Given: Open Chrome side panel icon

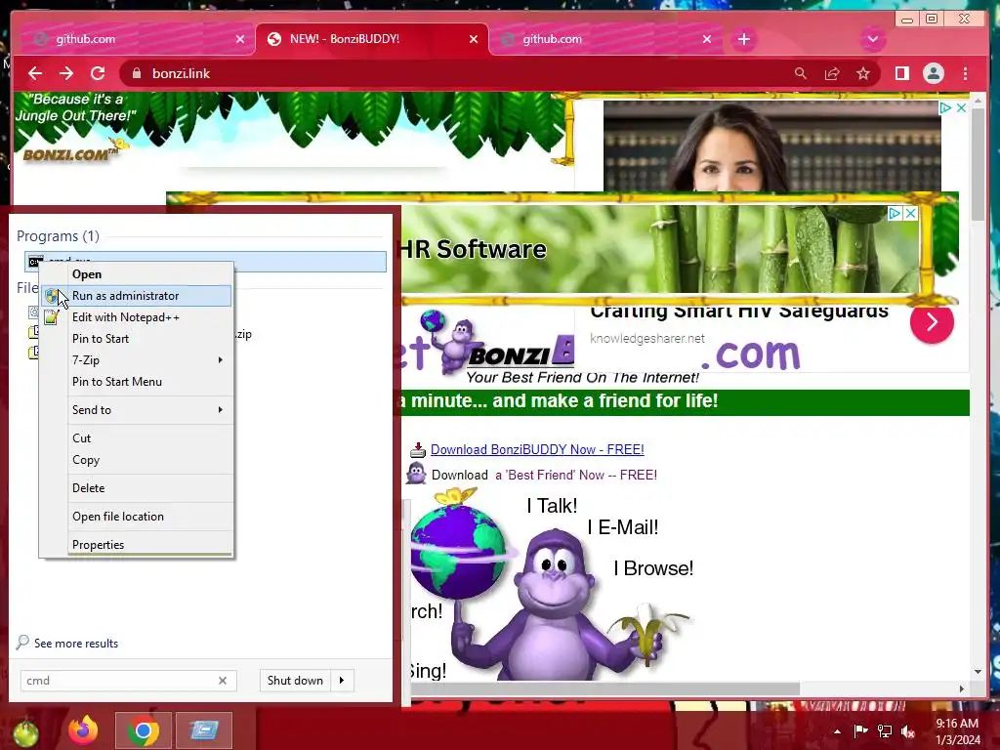Looking at the screenshot, I should click(x=901, y=73).
